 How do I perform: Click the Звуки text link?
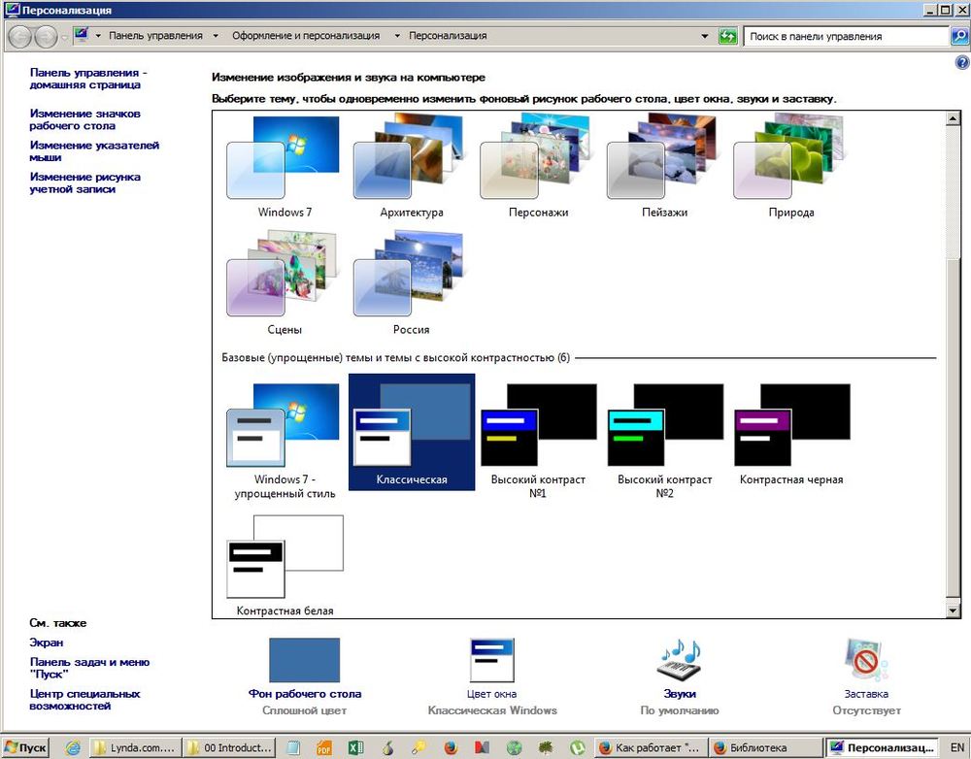point(680,694)
